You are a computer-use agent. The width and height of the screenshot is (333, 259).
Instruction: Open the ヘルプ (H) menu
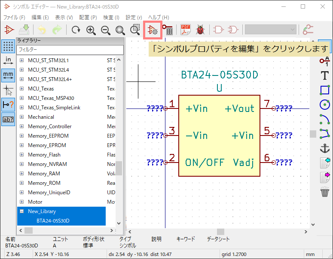[x=159, y=18]
